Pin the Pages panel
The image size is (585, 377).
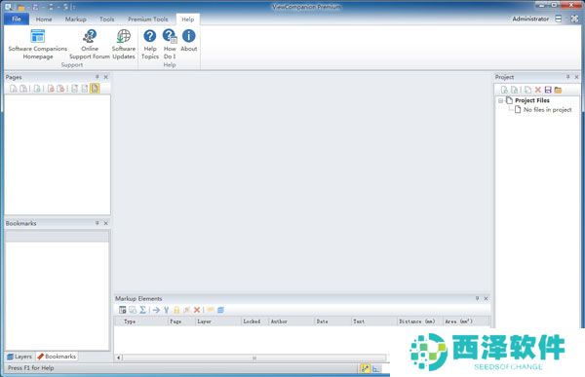click(97, 77)
